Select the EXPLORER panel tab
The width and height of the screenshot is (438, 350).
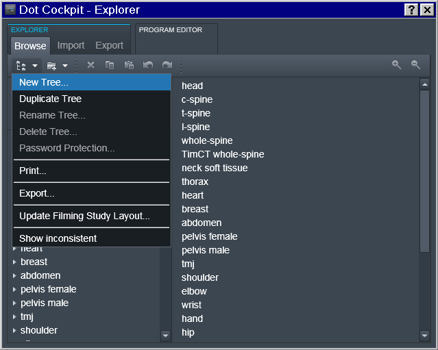point(29,30)
